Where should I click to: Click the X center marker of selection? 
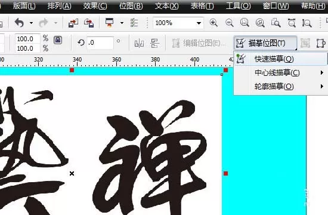click(x=72, y=174)
